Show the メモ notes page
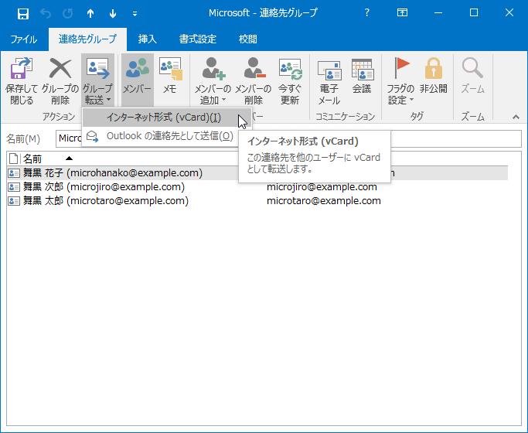 coord(170,81)
